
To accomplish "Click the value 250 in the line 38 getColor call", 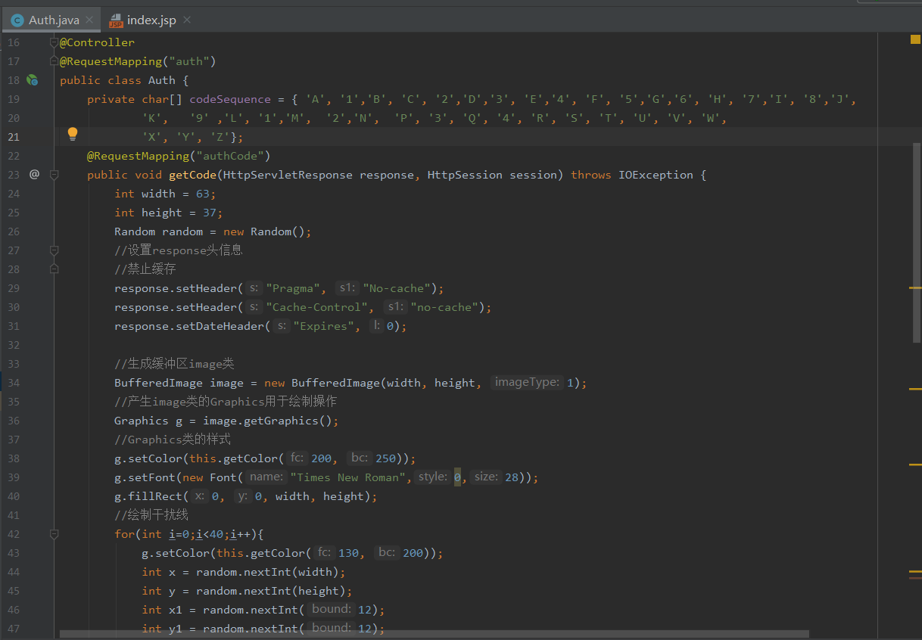I will (x=386, y=458).
